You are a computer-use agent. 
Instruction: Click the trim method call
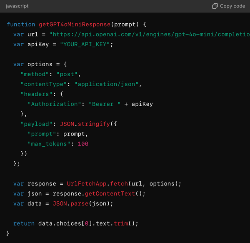[120, 223]
